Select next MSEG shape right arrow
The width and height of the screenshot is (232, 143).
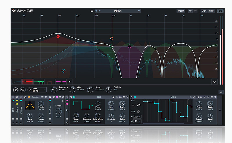(x=208, y=97)
